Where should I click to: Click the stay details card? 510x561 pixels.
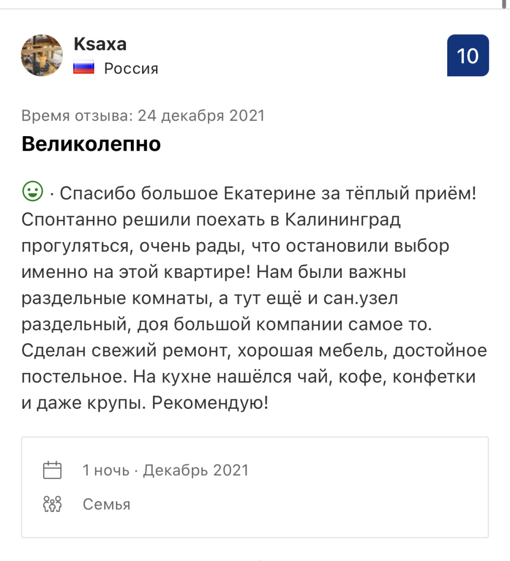coord(254,486)
